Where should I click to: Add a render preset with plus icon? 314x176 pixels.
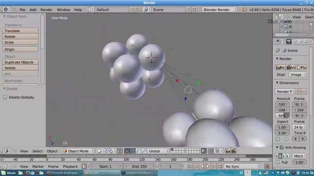[x=298, y=91]
